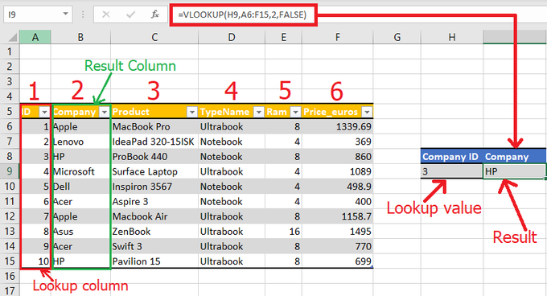Select column H header

pos(452,37)
